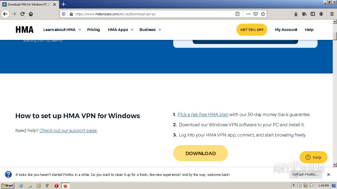The image size is (337, 189).
Task: Open the Firefox home page
Action: click(31, 14)
